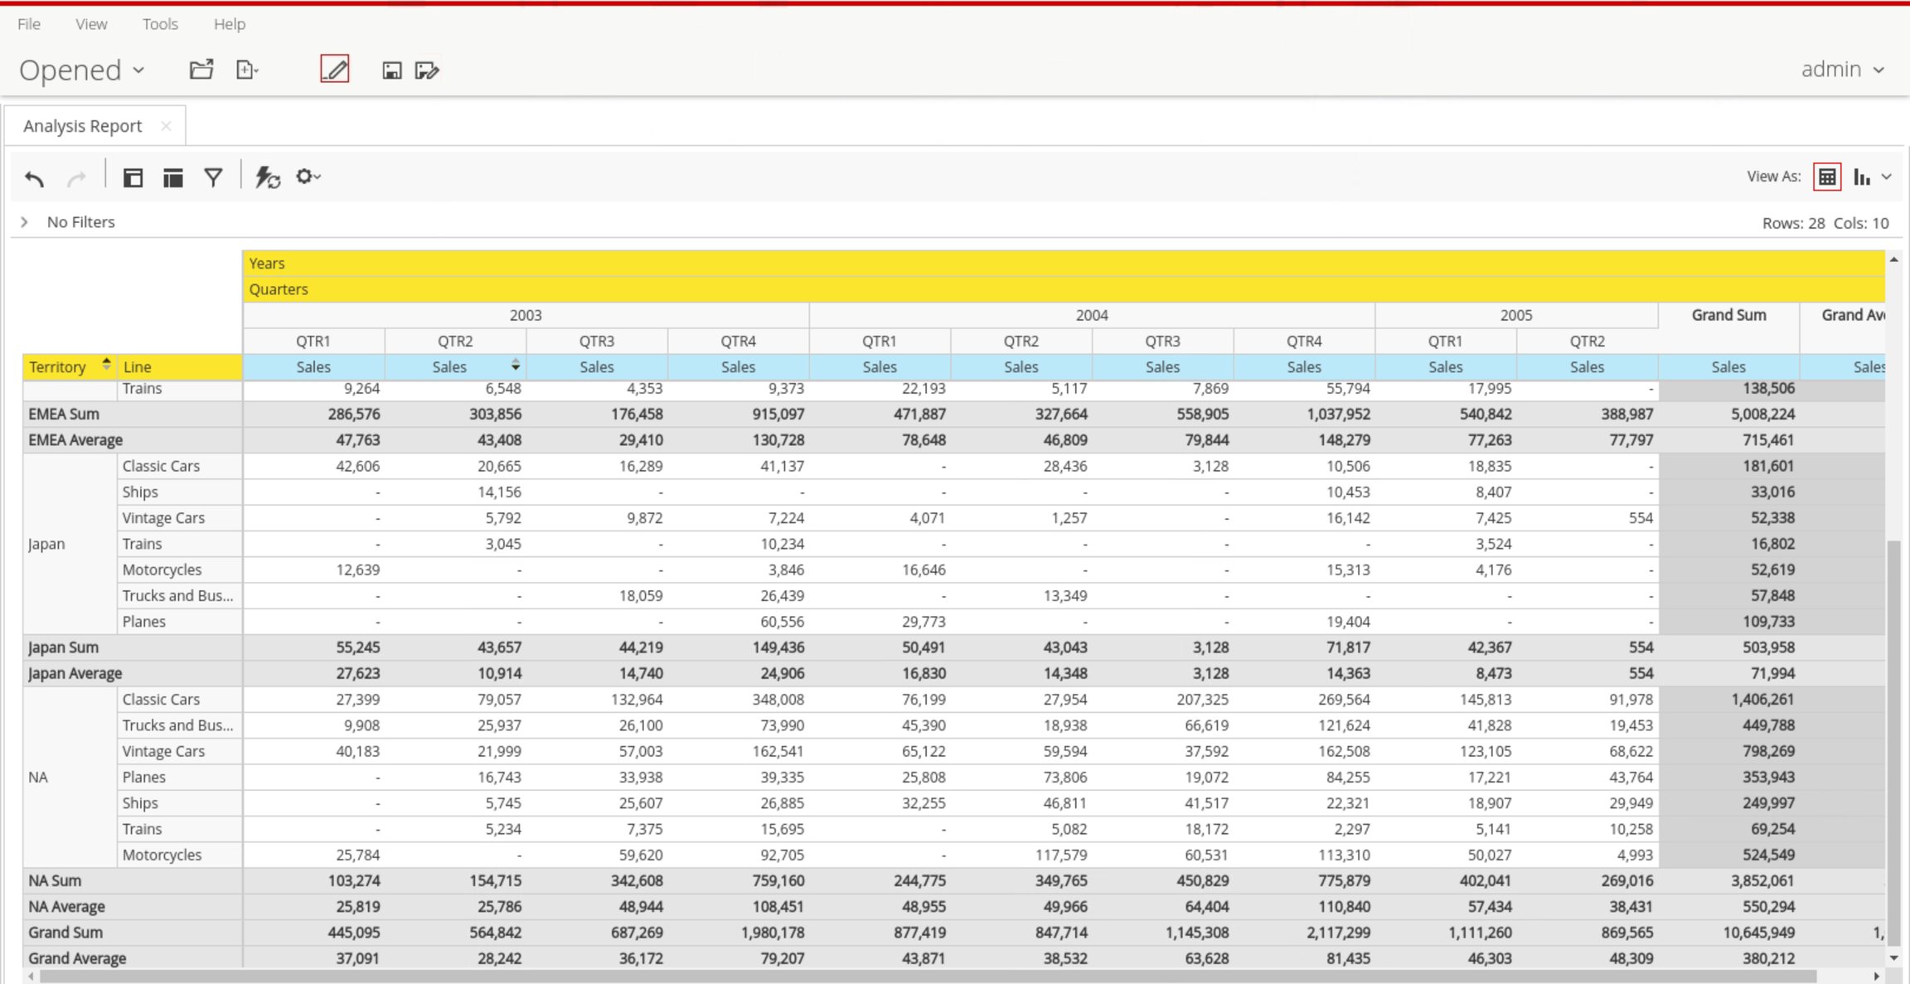The image size is (1910, 984).
Task: Click the Save As icon
Action: coord(427,70)
